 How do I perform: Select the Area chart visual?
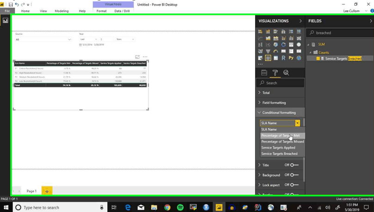(x=268, y=38)
